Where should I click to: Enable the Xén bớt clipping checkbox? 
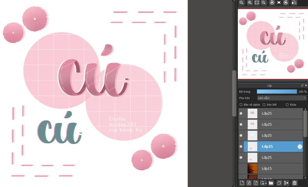(264, 105)
